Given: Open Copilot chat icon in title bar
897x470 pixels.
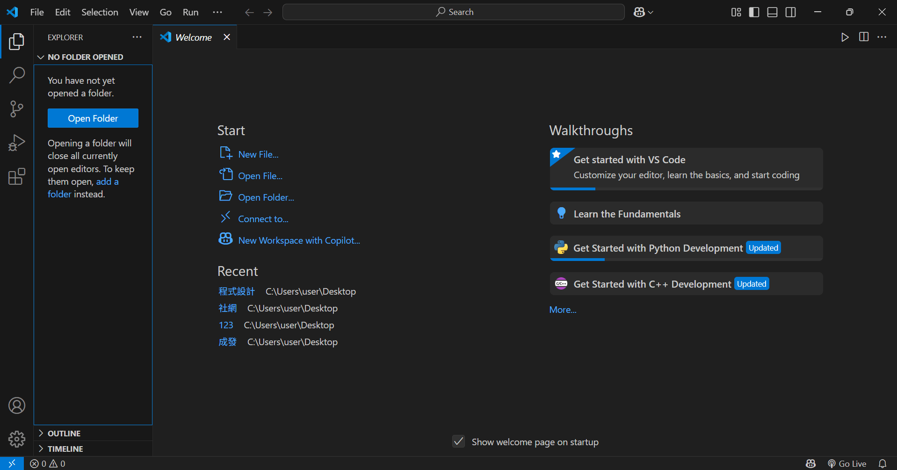Looking at the screenshot, I should click(x=639, y=12).
